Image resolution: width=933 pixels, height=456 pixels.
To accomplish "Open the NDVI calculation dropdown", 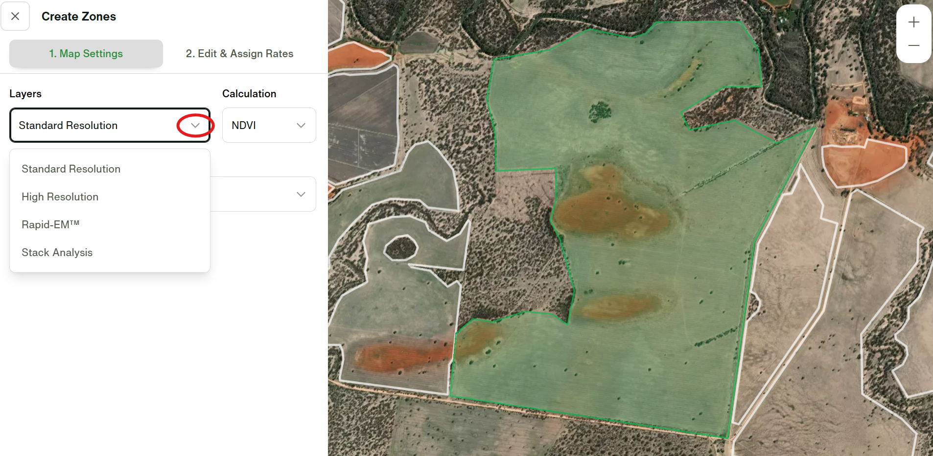I will click(x=269, y=126).
